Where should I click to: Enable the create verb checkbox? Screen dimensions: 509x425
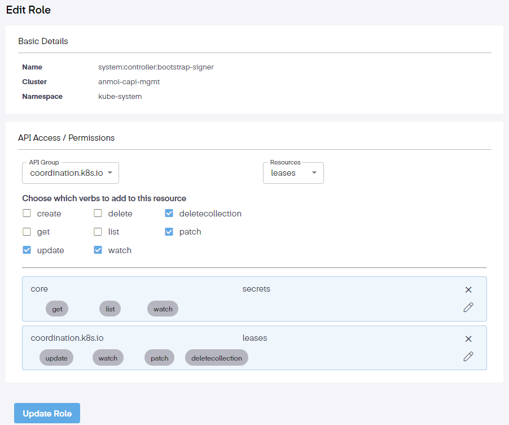click(27, 214)
